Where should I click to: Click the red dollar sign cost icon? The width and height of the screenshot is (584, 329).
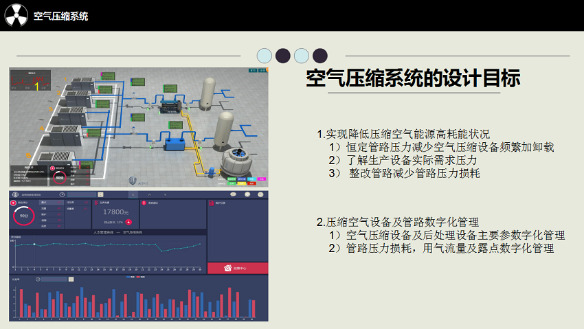click(96, 203)
